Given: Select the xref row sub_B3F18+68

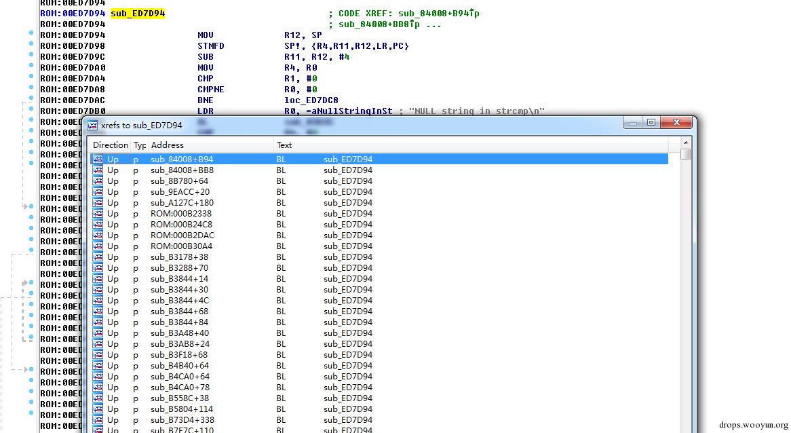Looking at the screenshot, I should tap(379, 354).
